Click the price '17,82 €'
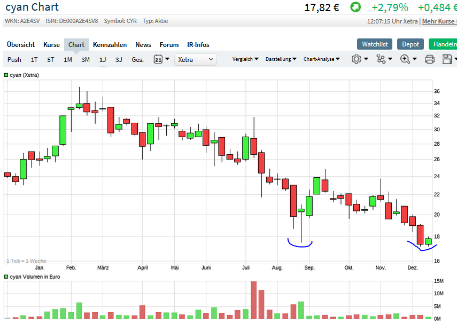This screenshot has height=324, width=457. [322, 7]
